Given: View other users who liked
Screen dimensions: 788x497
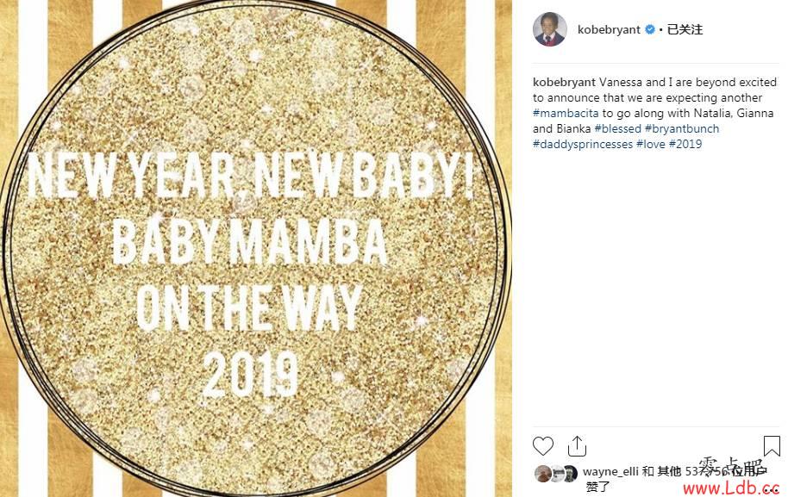Looking at the screenshot, I should (711, 471).
